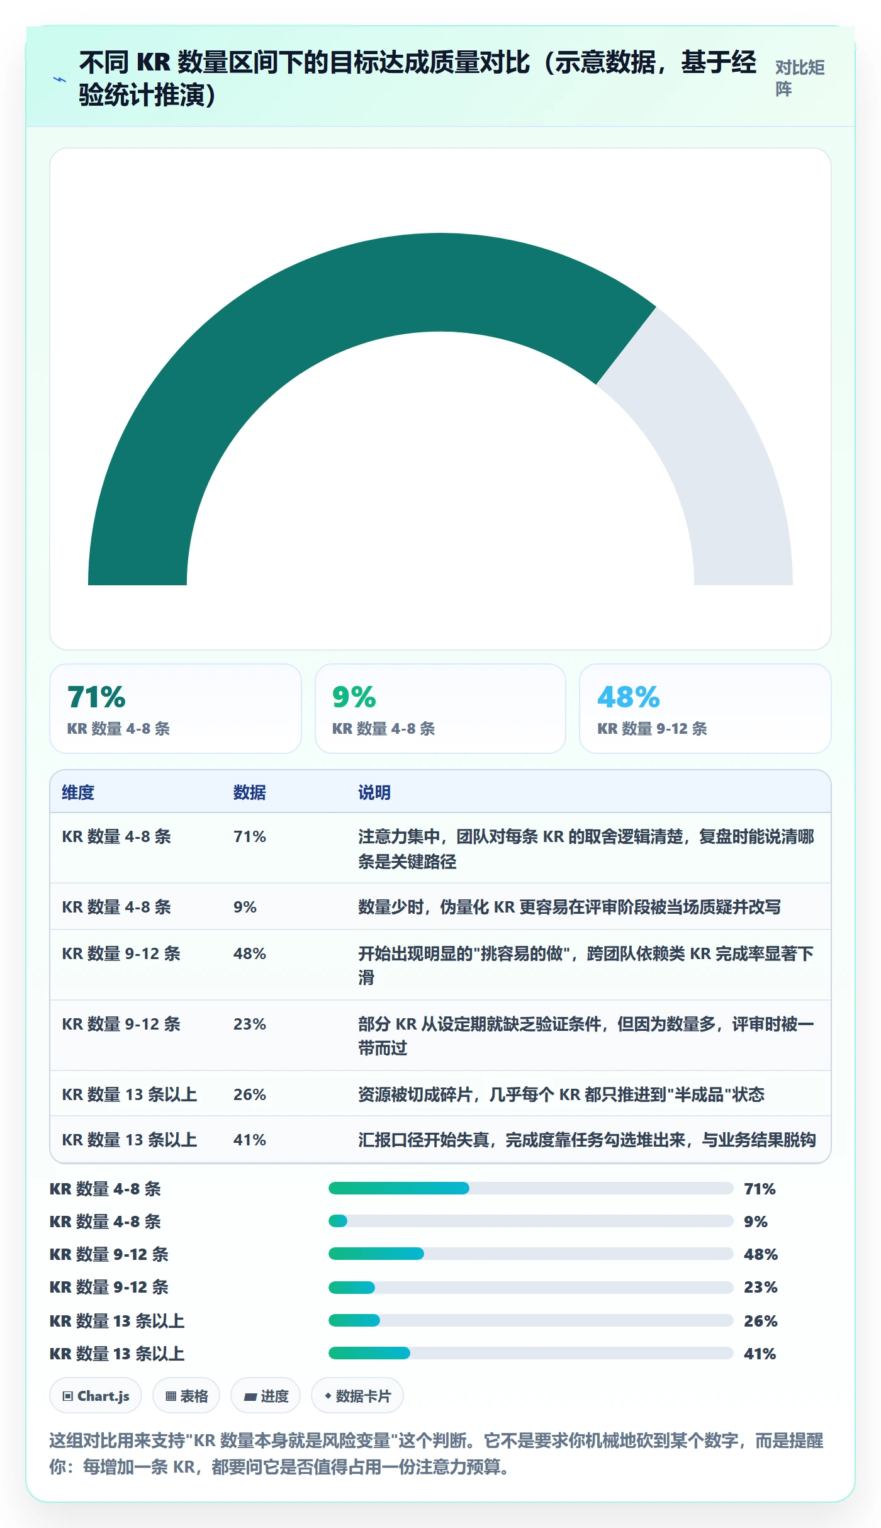Select the 表格 chip
The width and height of the screenshot is (881, 1528).
click(x=186, y=1396)
